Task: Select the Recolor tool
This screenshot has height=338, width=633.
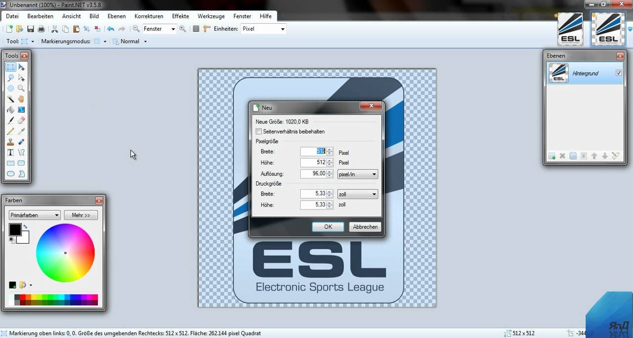Action: (x=21, y=142)
